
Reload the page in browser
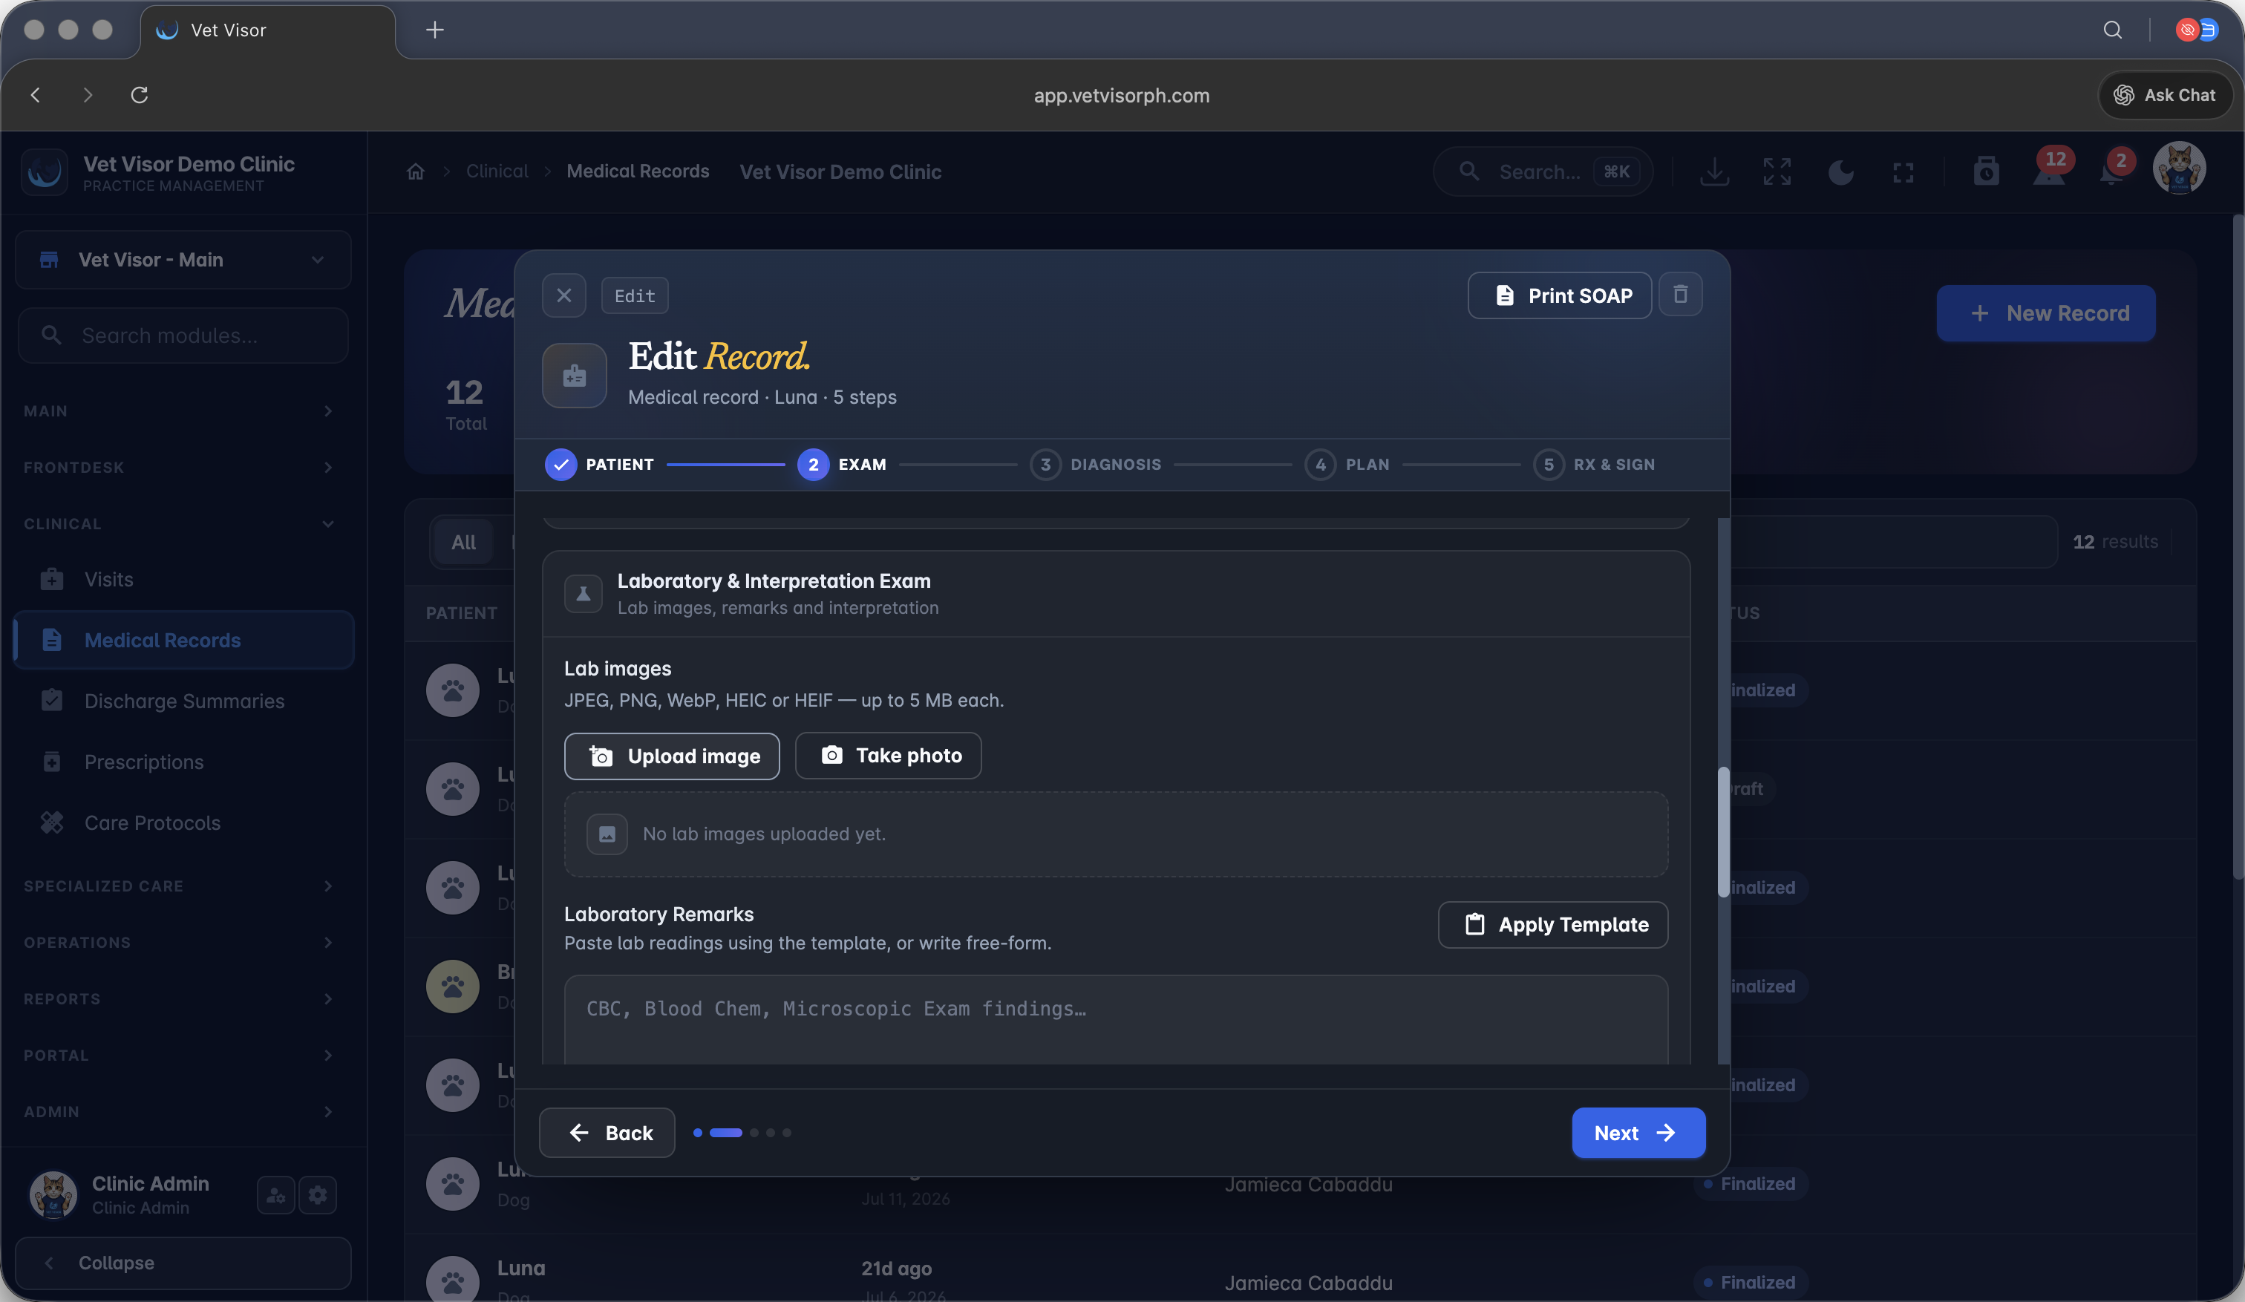pos(139,94)
